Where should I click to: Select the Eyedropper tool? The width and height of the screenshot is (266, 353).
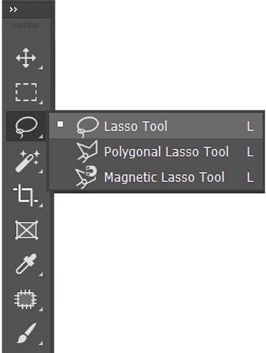pos(26,264)
